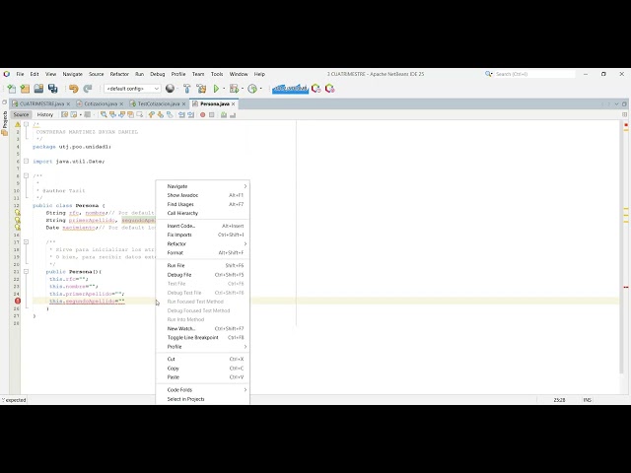This screenshot has height=473, width=631.
Task: Click the blue memory usage bar
Action: point(290,89)
